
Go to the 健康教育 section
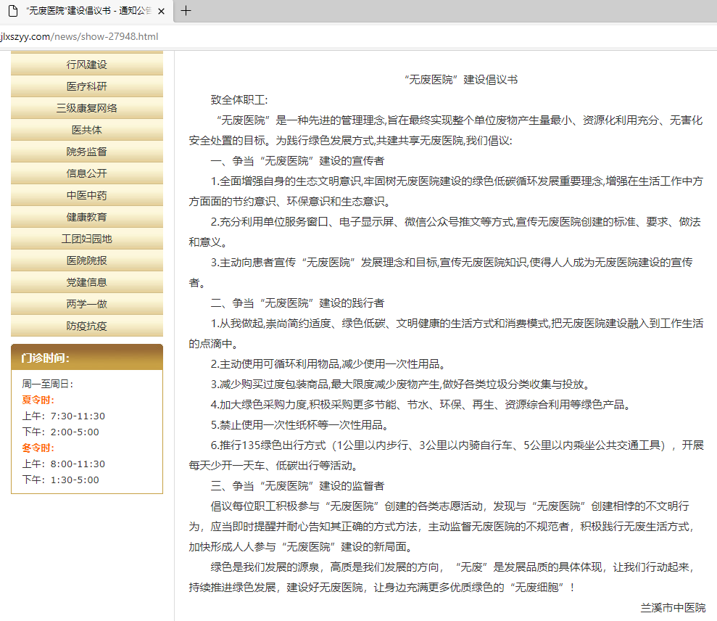(x=87, y=217)
